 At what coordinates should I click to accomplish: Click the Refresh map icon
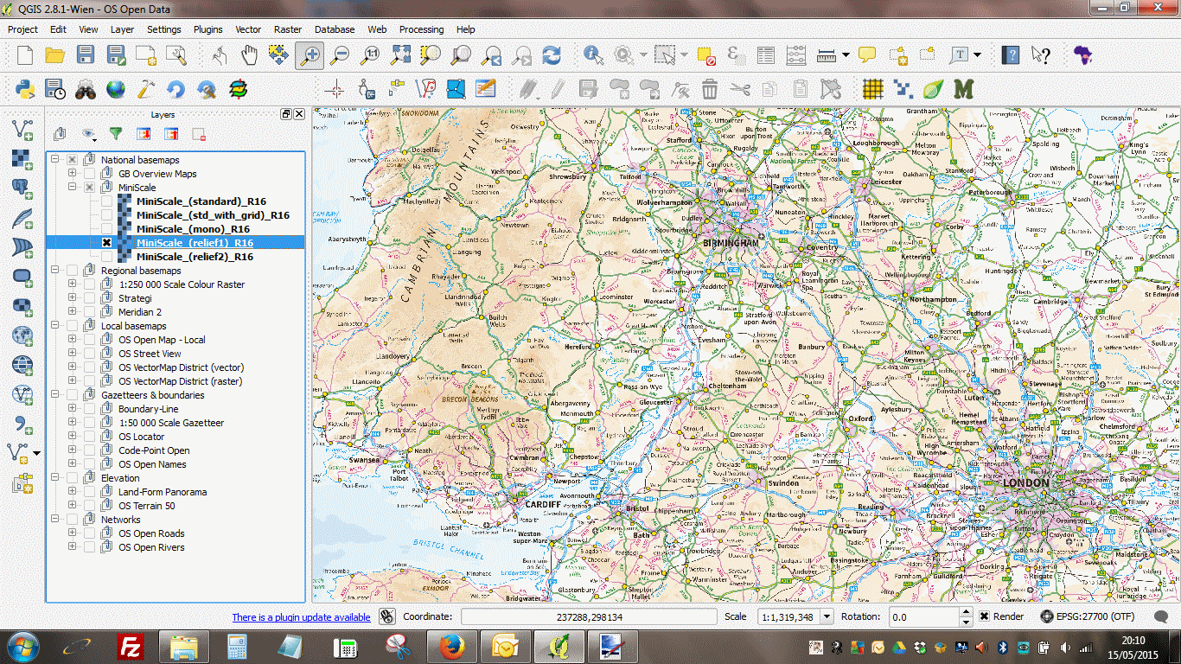[551, 56]
